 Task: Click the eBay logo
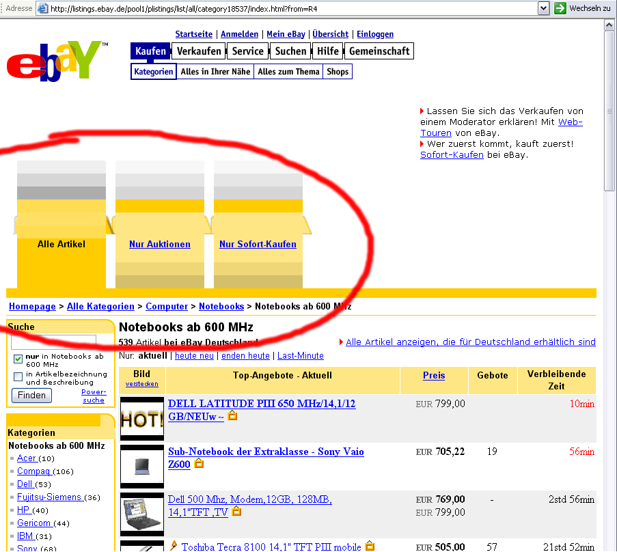tap(57, 61)
